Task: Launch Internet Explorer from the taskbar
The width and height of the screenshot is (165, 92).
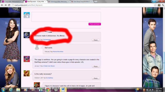Action: coord(11,90)
